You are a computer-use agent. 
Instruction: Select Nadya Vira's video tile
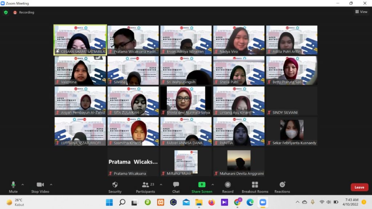tap(239, 40)
